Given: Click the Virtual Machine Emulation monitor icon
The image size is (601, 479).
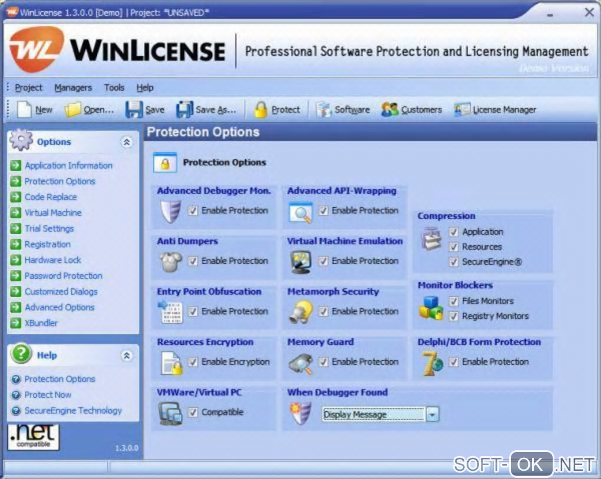Looking at the screenshot, I should [x=300, y=262].
